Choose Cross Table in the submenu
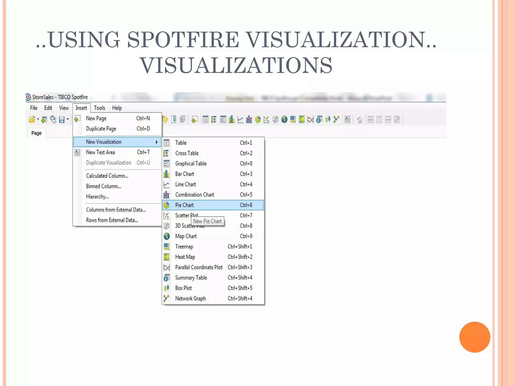Screen dimensions: 515x386 pos(213,153)
